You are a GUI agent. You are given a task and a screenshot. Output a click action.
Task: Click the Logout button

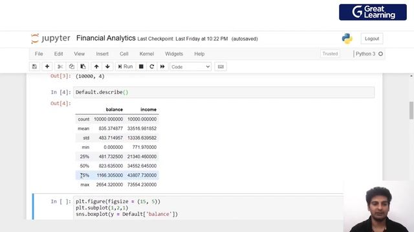click(x=372, y=39)
